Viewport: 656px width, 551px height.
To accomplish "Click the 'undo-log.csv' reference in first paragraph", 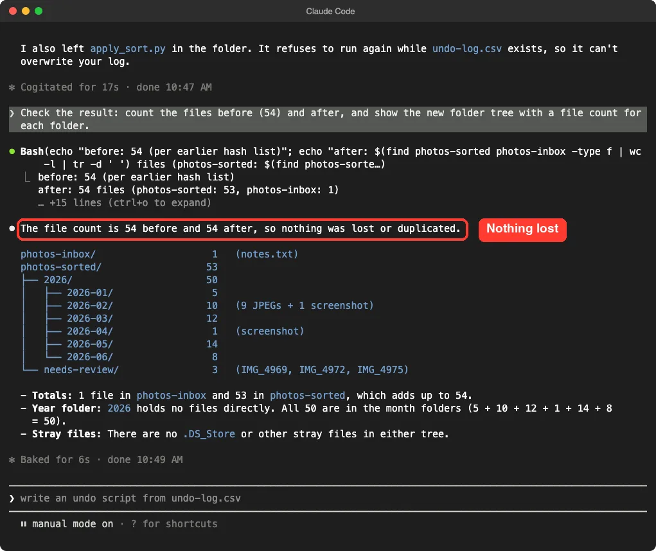I will pyautogui.click(x=466, y=49).
